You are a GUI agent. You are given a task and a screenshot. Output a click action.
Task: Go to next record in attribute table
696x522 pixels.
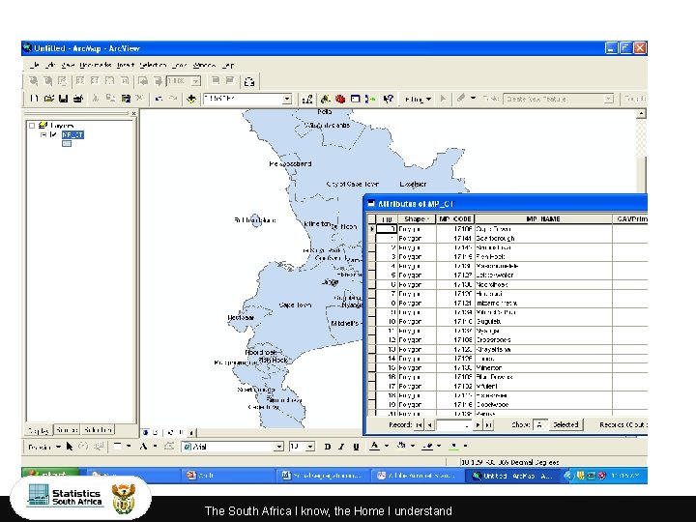[x=478, y=425]
